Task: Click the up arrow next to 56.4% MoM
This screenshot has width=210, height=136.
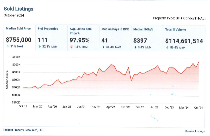Action: pyautogui.click(x=167, y=47)
